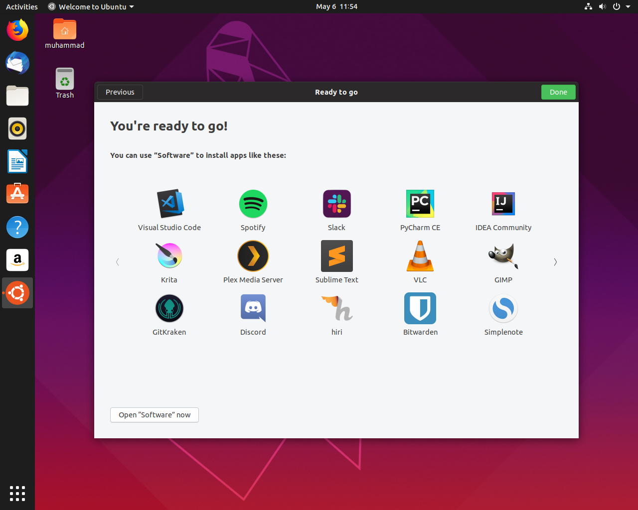Open the Help icon in dock
Image resolution: width=638 pixels, height=510 pixels.
(x=17, y=227)
